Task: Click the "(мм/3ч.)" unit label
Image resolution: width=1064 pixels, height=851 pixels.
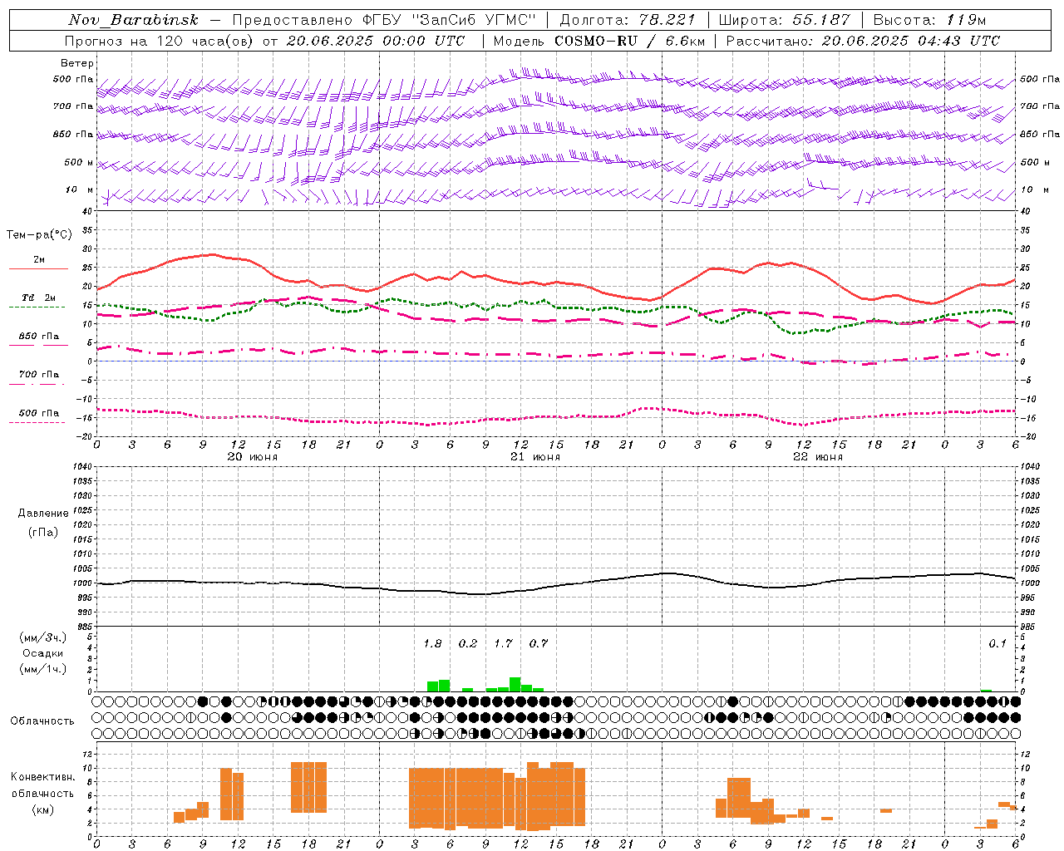Action: coord(43,637)
